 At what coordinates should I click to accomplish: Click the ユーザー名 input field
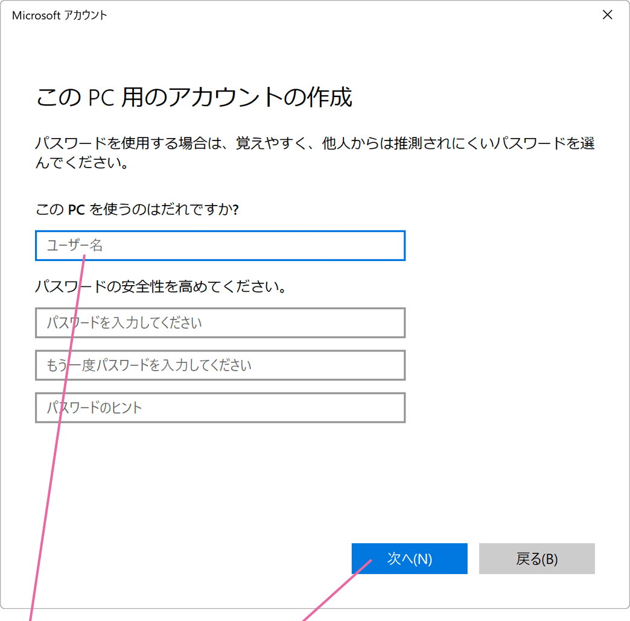click(x=220, y=245)
